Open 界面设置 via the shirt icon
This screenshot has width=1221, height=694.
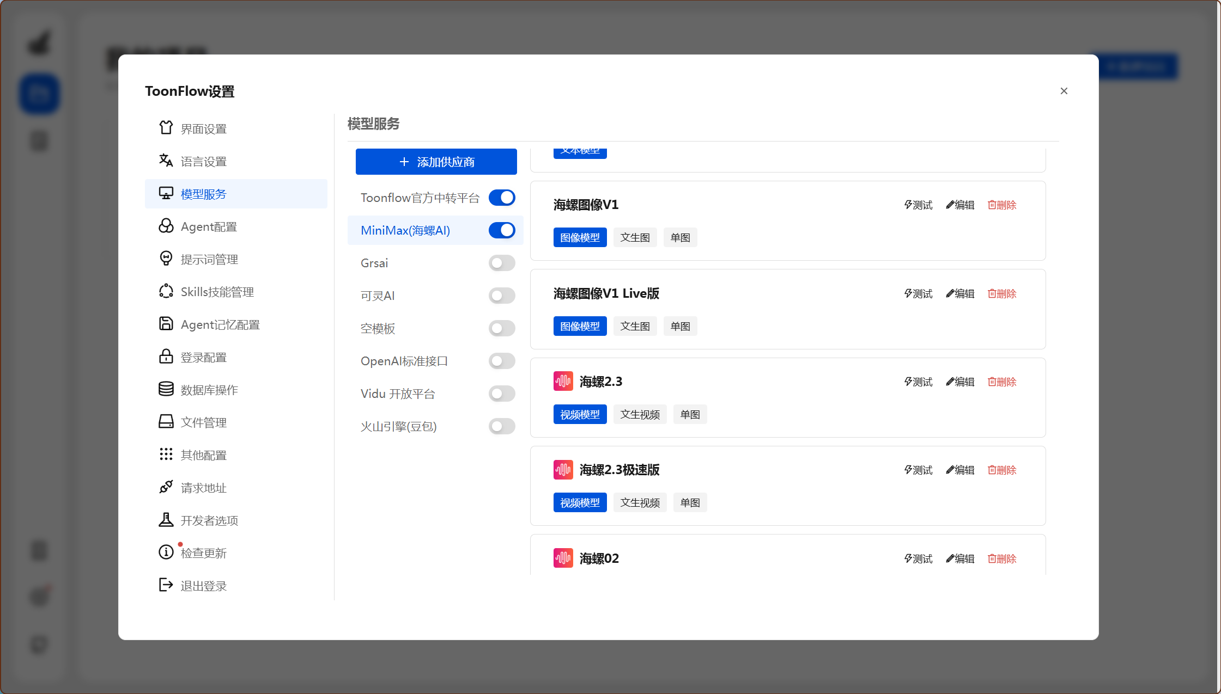pos(166,128)
